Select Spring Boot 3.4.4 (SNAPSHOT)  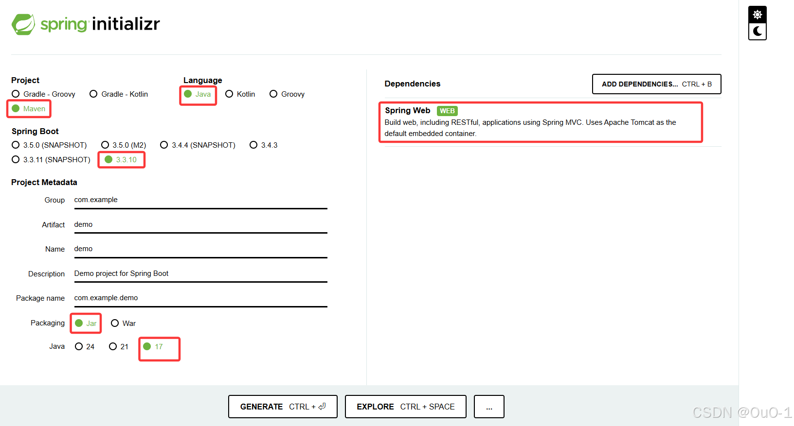pos(198,145)
